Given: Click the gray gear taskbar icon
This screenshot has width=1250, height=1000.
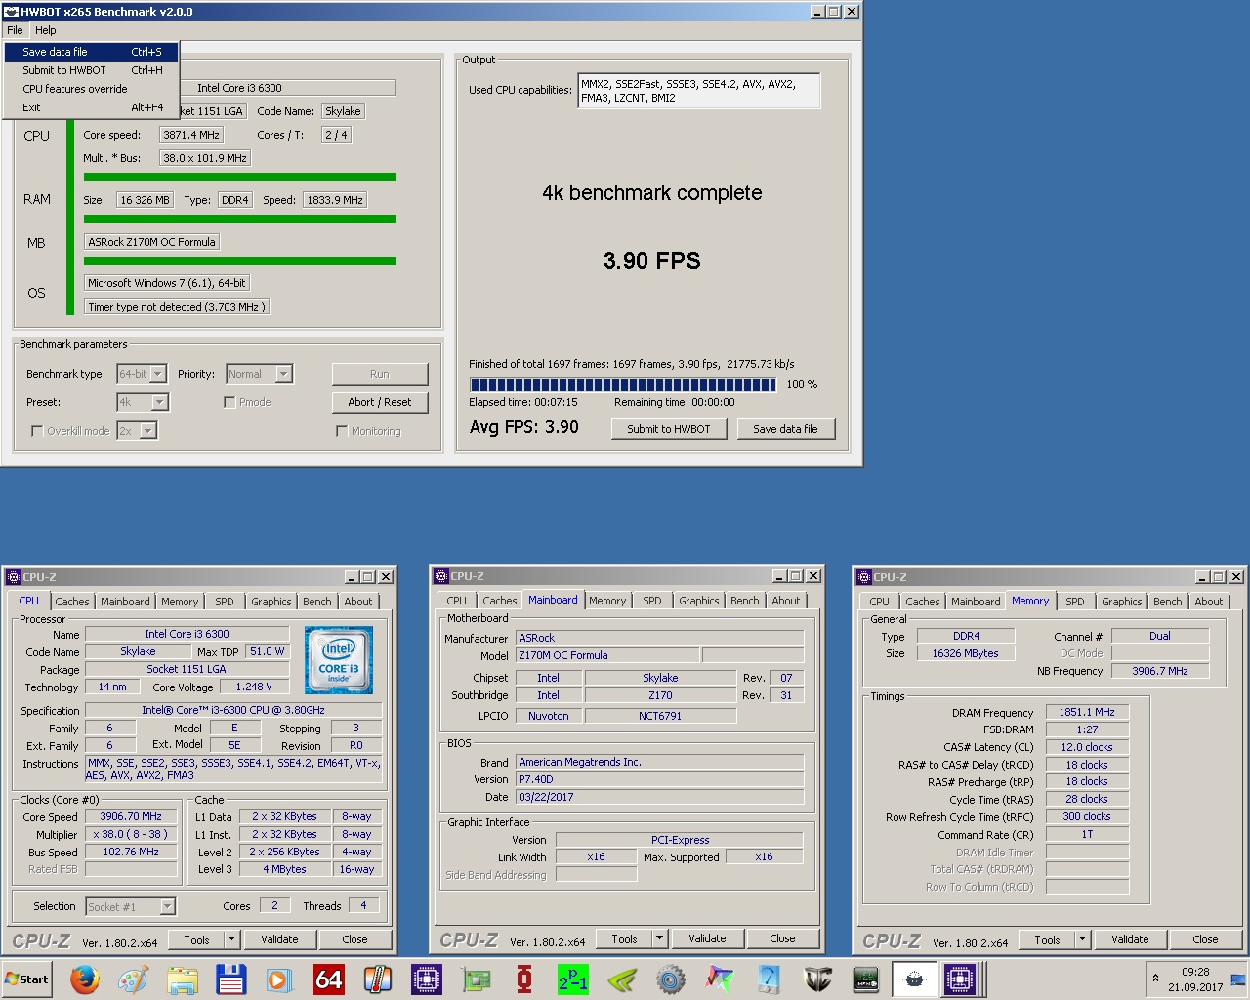Looking at the screenshot, I should [x=671, y=979].
